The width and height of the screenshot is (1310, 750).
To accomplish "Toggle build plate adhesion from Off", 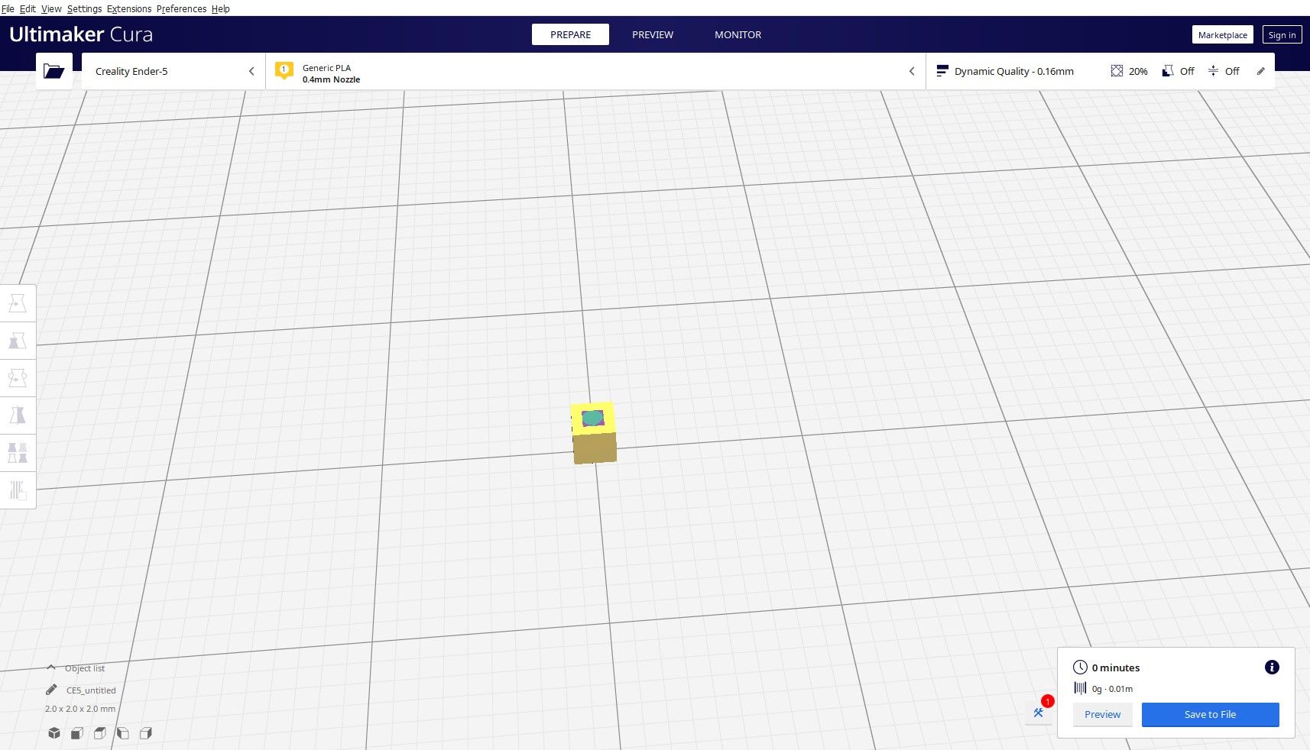I will point(1223,71).
